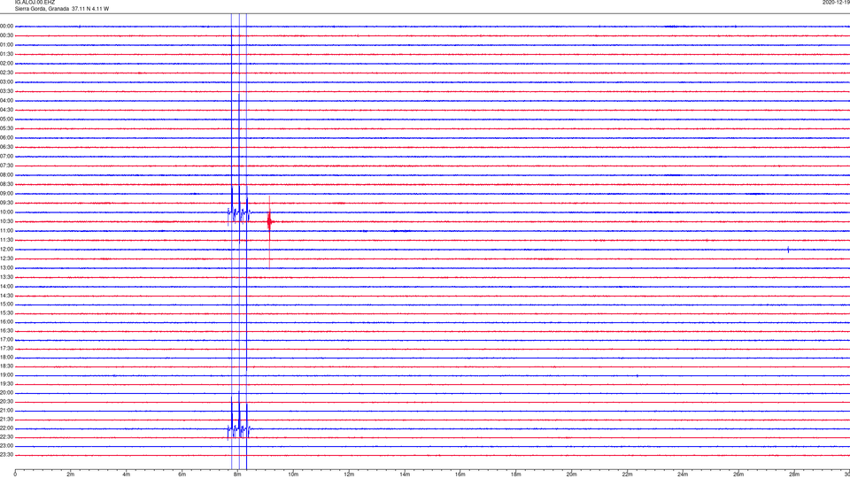Select the 13:00 time label

(x=6, y=268)
